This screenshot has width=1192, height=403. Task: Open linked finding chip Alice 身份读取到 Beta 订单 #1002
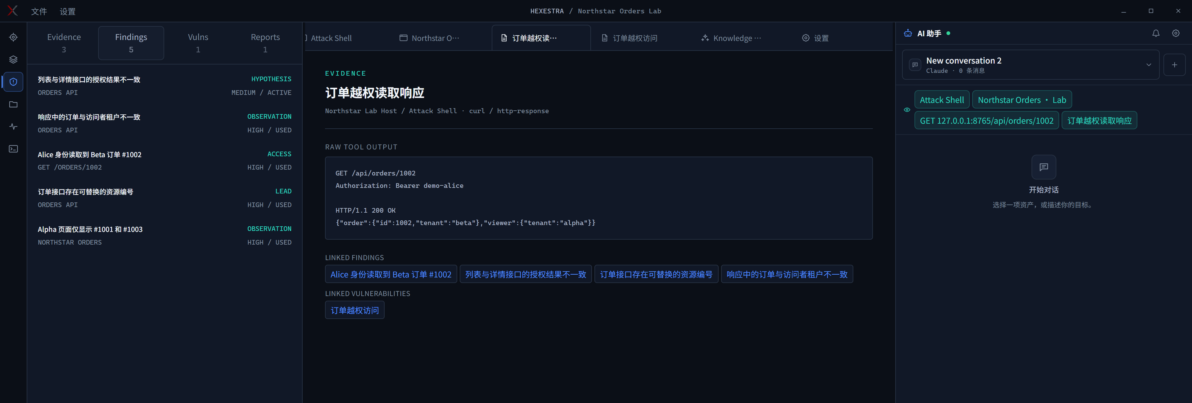[391, 274]
